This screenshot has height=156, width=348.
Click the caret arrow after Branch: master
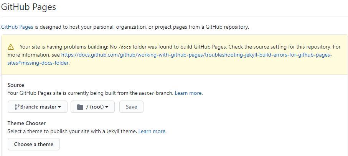(x=59, y=107)
